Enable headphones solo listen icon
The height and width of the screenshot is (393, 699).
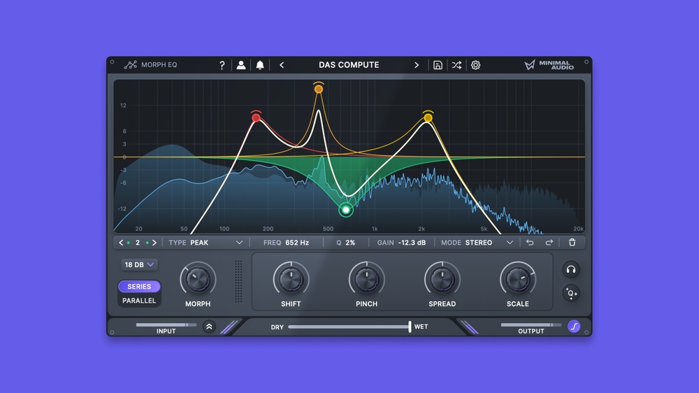pyautogui.click(x=571, y=269)
